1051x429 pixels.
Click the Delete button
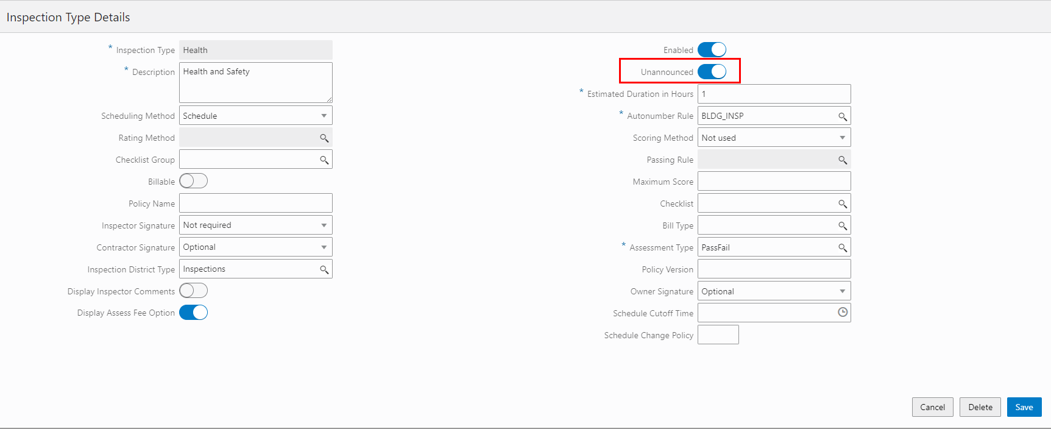[x=980, y=407]
